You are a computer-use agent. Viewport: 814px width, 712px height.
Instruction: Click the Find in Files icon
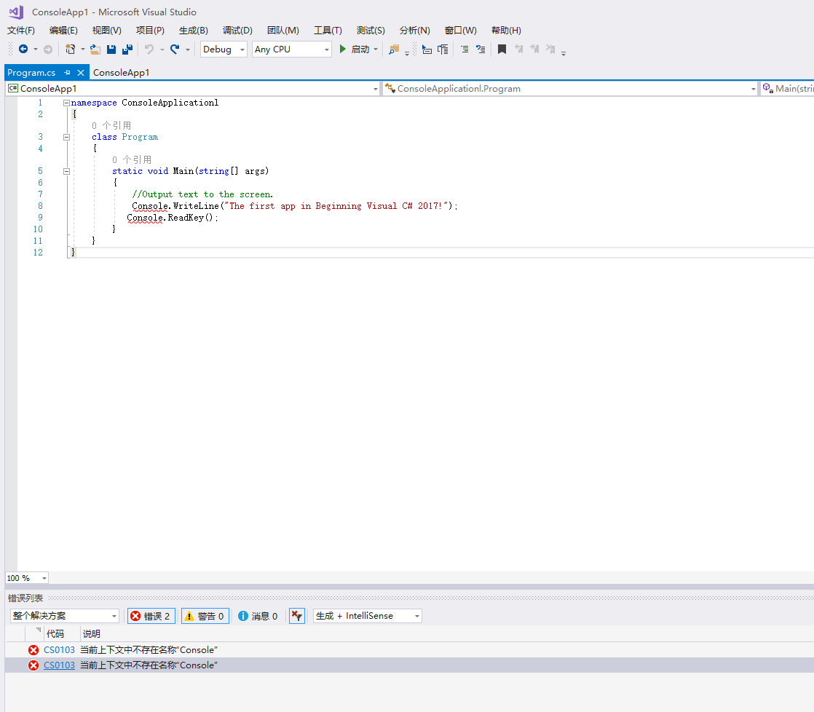[x=394, y=50]
